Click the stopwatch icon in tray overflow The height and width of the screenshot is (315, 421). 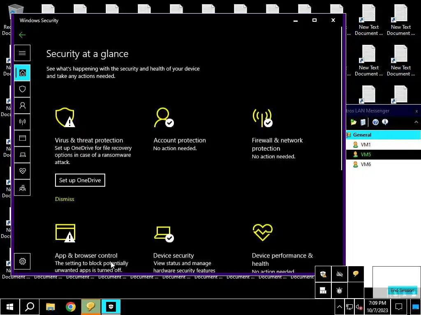tap(339, 290)
